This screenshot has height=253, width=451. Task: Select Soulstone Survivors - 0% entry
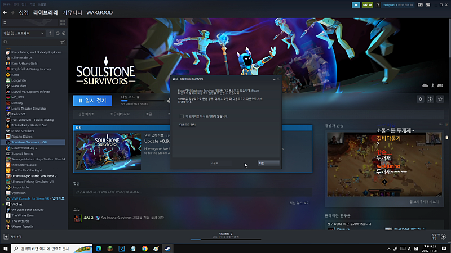click(x=33, y=142)
